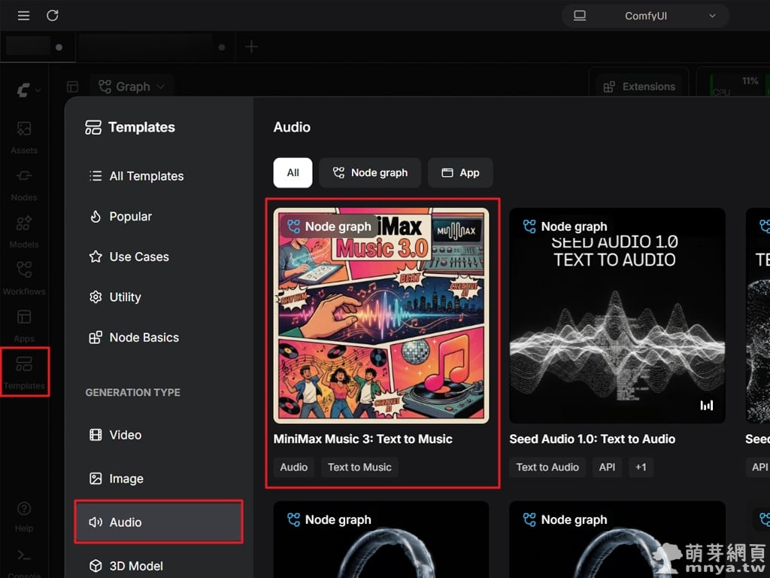Click the 'MiniMax Music 3: Text to Music' title
Image resolution: width=770 pixels, height=578 pixels.
pos(363,439)
